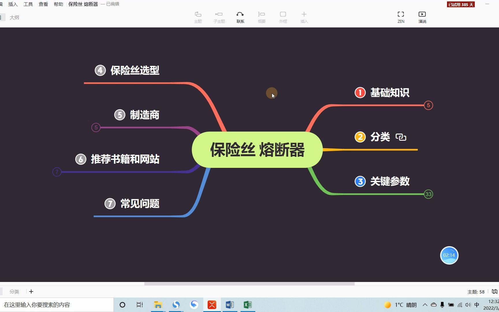Click the 主题: 58 topic count

tap(476, 292)
